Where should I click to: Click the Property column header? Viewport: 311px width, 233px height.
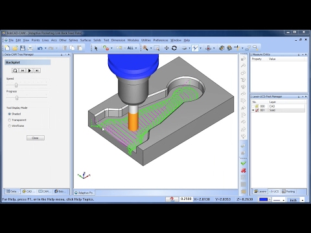pos(257,59)
